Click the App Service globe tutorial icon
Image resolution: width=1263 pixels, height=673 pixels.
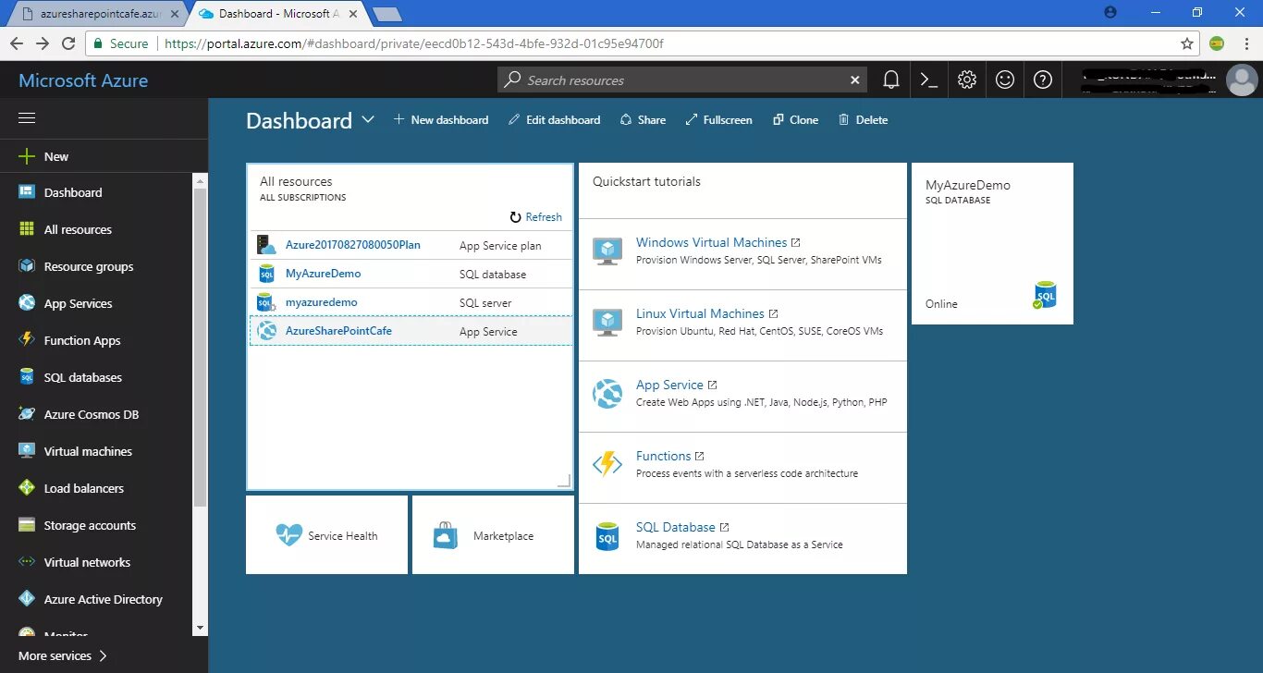(607, 393)
